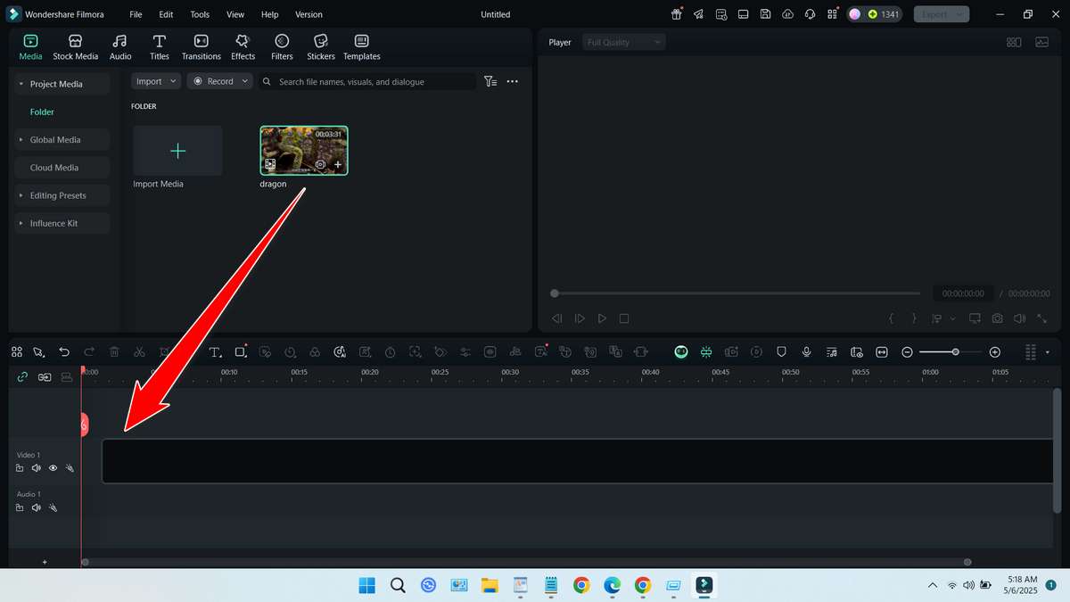Click the Delete icon in the timeline toolbar
The width and height of the screenshot is (1070, 602).
click(x=114, y=351)
